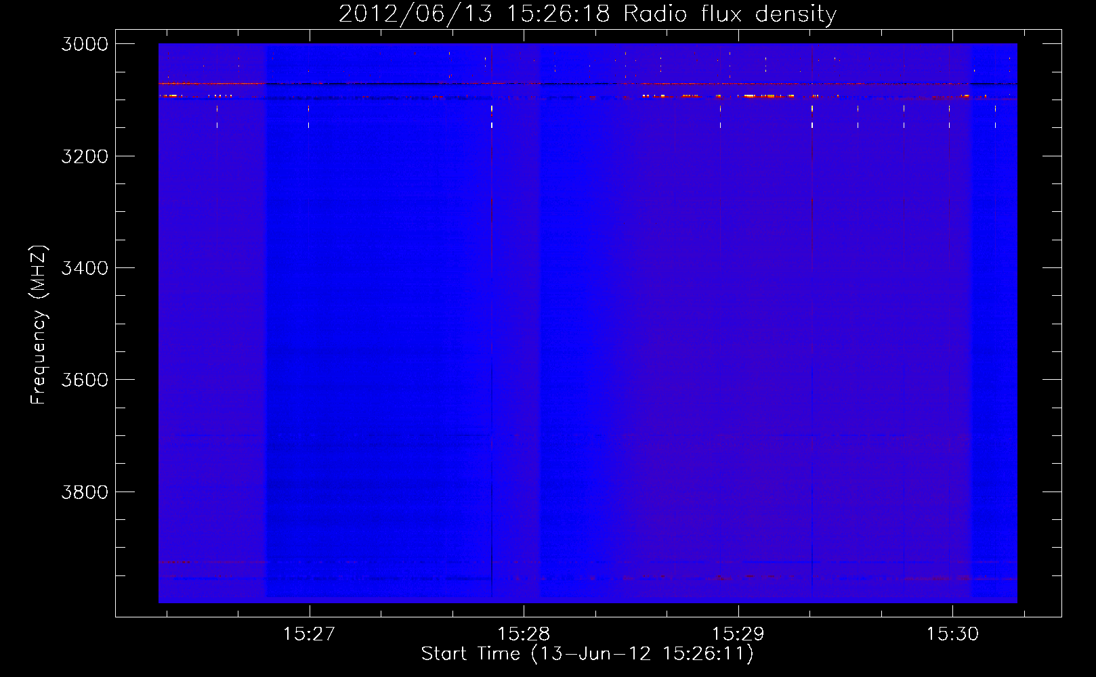Click the 15:29 time tick label
The width and height of the screenshot is (1096, 677).
click(x=738, y=634)
